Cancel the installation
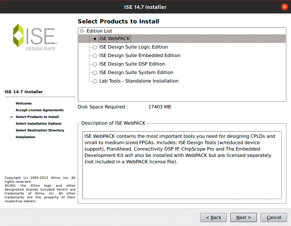The height and width of the screenshot is (226, 291). [x=274, y=217]
